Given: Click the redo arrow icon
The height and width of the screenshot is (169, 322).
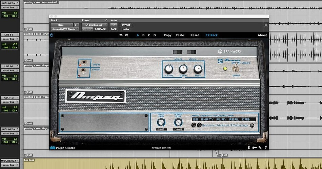Looking at the screenshot, I should click(x=126, y=35).
